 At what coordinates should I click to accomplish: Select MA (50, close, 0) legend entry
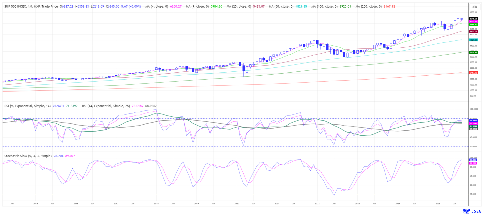[281, 6]
